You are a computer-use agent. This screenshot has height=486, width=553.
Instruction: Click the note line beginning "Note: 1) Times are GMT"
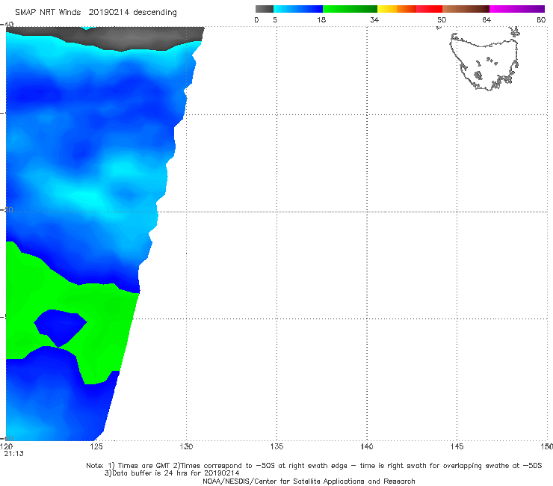click(314, 466)
